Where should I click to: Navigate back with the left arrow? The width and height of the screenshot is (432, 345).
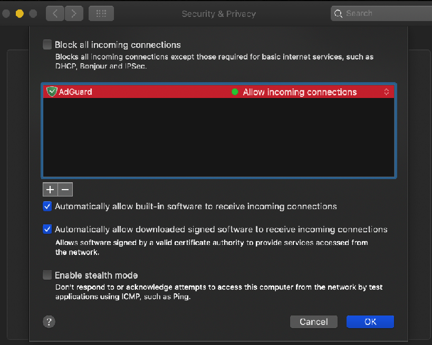click(54, 13)
